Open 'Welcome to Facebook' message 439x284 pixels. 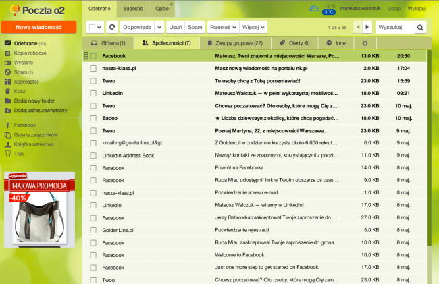click(240, 255)
